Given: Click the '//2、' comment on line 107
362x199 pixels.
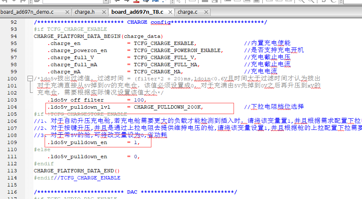Looking at the screenshot, I should click(198, 128).
